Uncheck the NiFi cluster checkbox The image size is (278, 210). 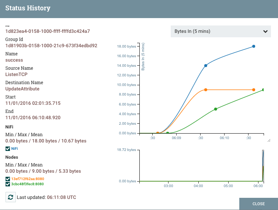[x=8, y=149]
